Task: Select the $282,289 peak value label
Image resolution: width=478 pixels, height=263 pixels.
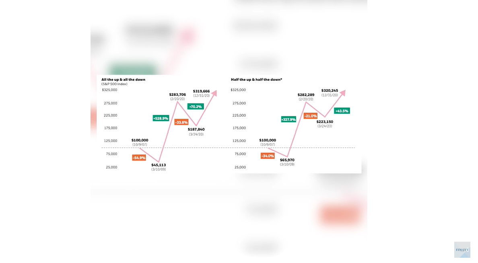Action: [x=306, y=95]
